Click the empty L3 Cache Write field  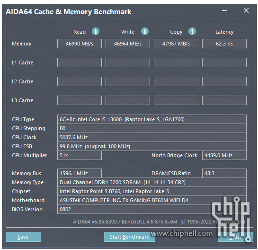pos(128,100)
